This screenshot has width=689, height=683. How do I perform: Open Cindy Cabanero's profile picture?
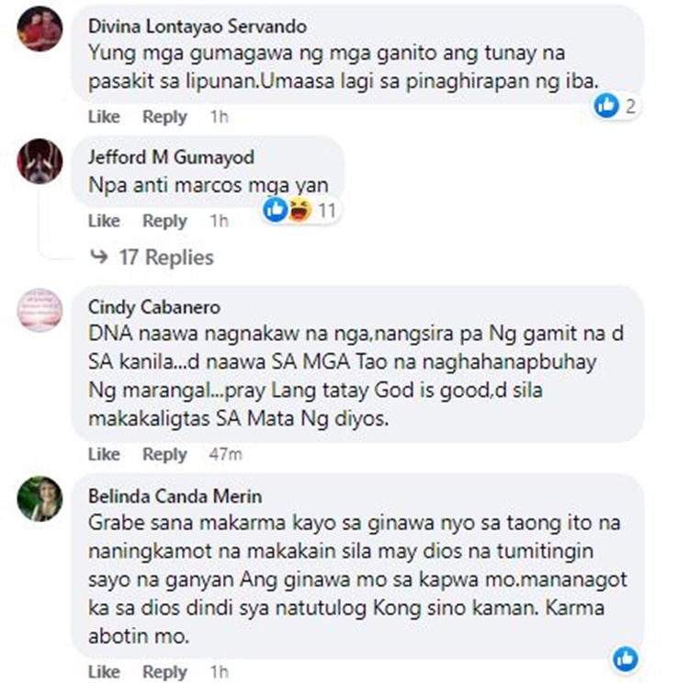[40, 311]
